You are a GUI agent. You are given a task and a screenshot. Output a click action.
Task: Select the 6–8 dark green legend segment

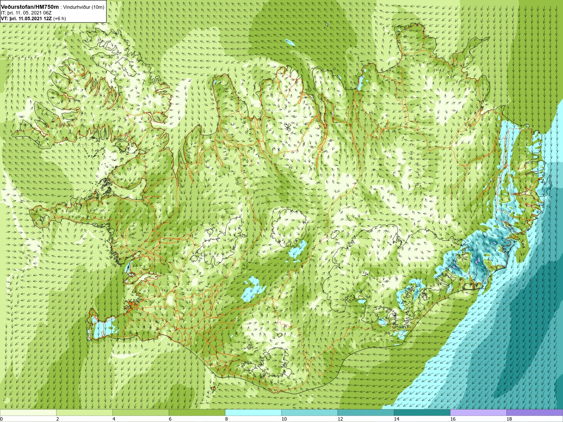[197, 413]
